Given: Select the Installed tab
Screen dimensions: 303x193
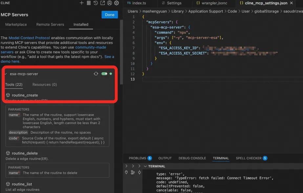Looking at the screenshot, I should (81, 25).
